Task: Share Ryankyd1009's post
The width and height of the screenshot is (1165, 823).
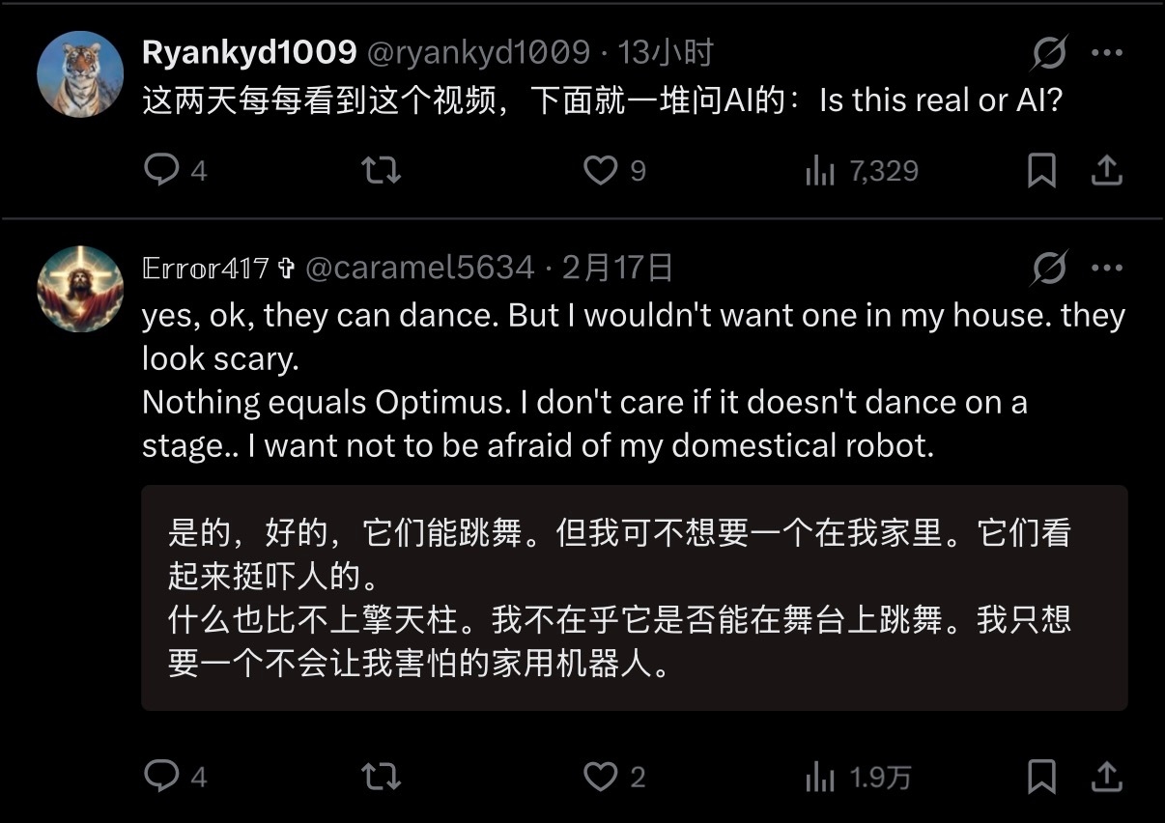Action: [1106, 171]
